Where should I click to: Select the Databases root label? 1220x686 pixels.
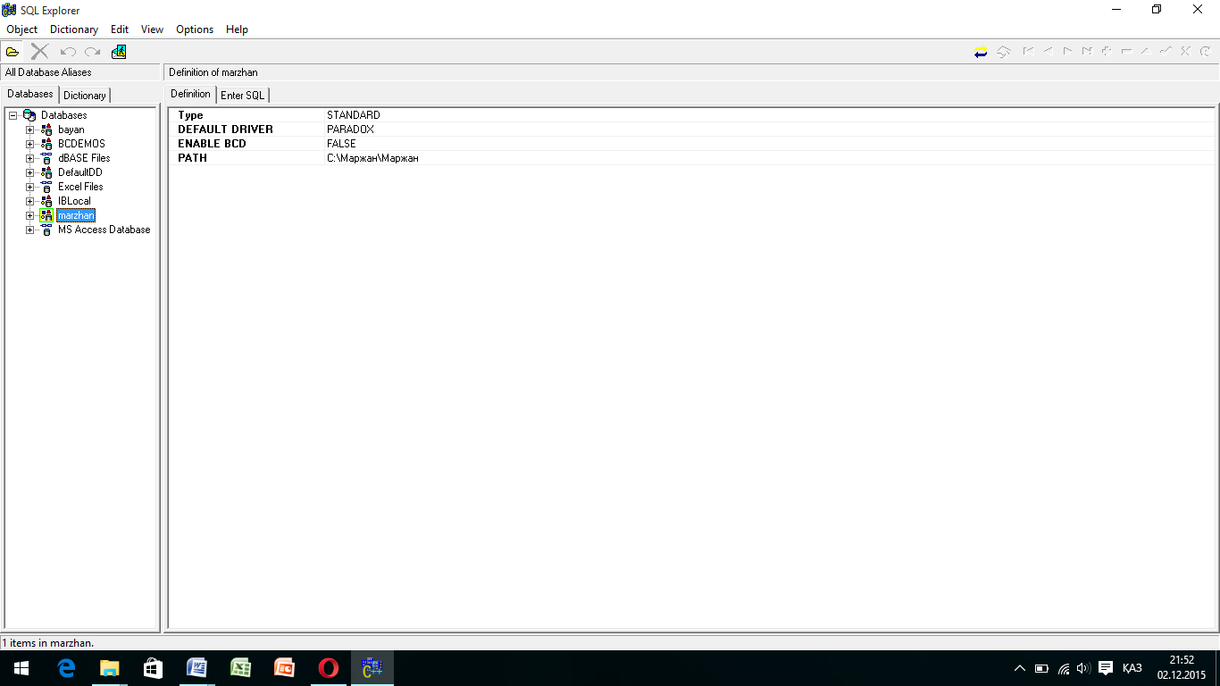[x=64, y=115]
